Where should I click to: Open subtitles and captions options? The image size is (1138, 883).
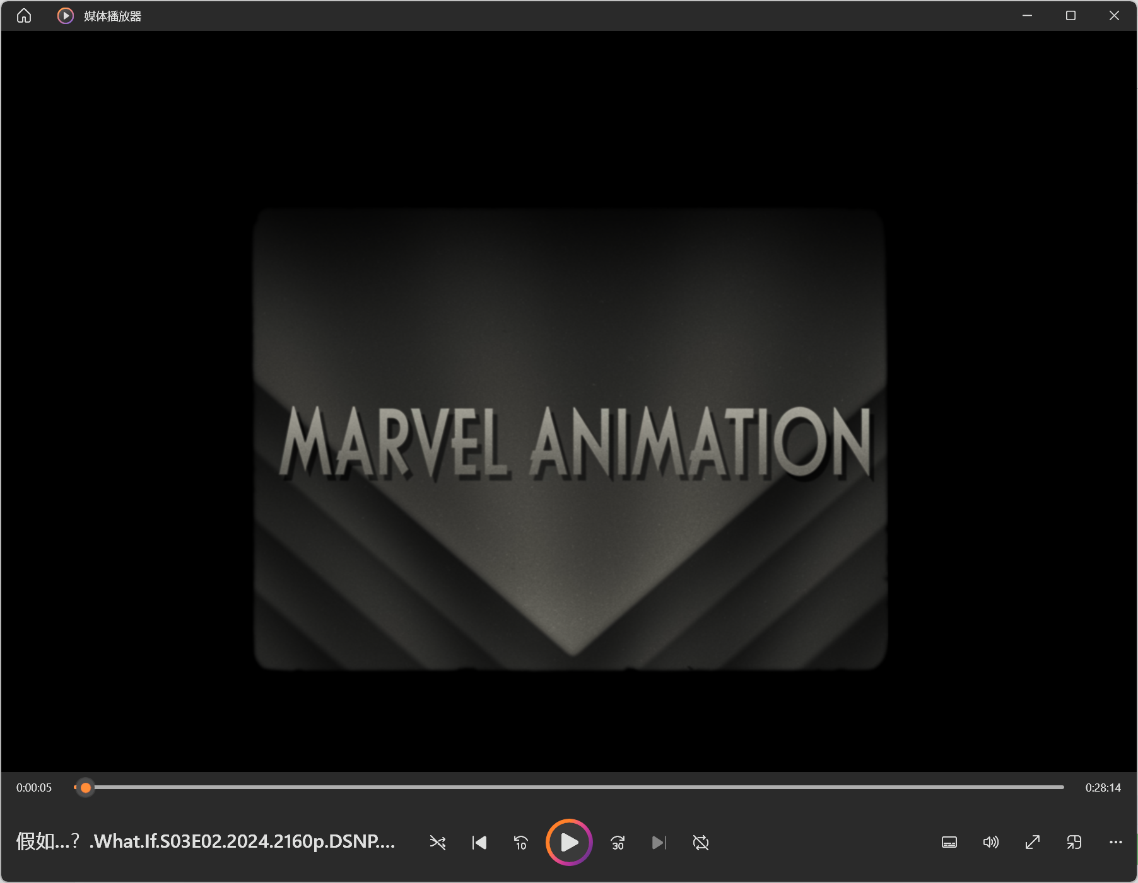[x=949, y=843]
